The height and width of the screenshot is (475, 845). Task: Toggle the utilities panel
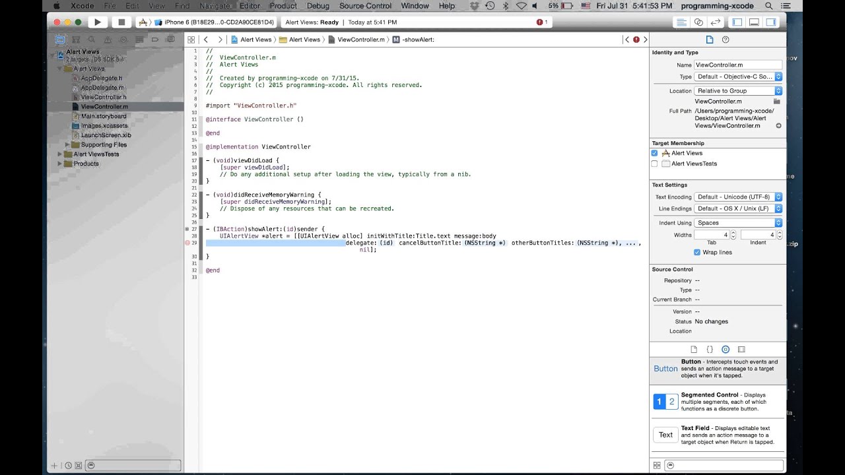(x=770, y=22)
